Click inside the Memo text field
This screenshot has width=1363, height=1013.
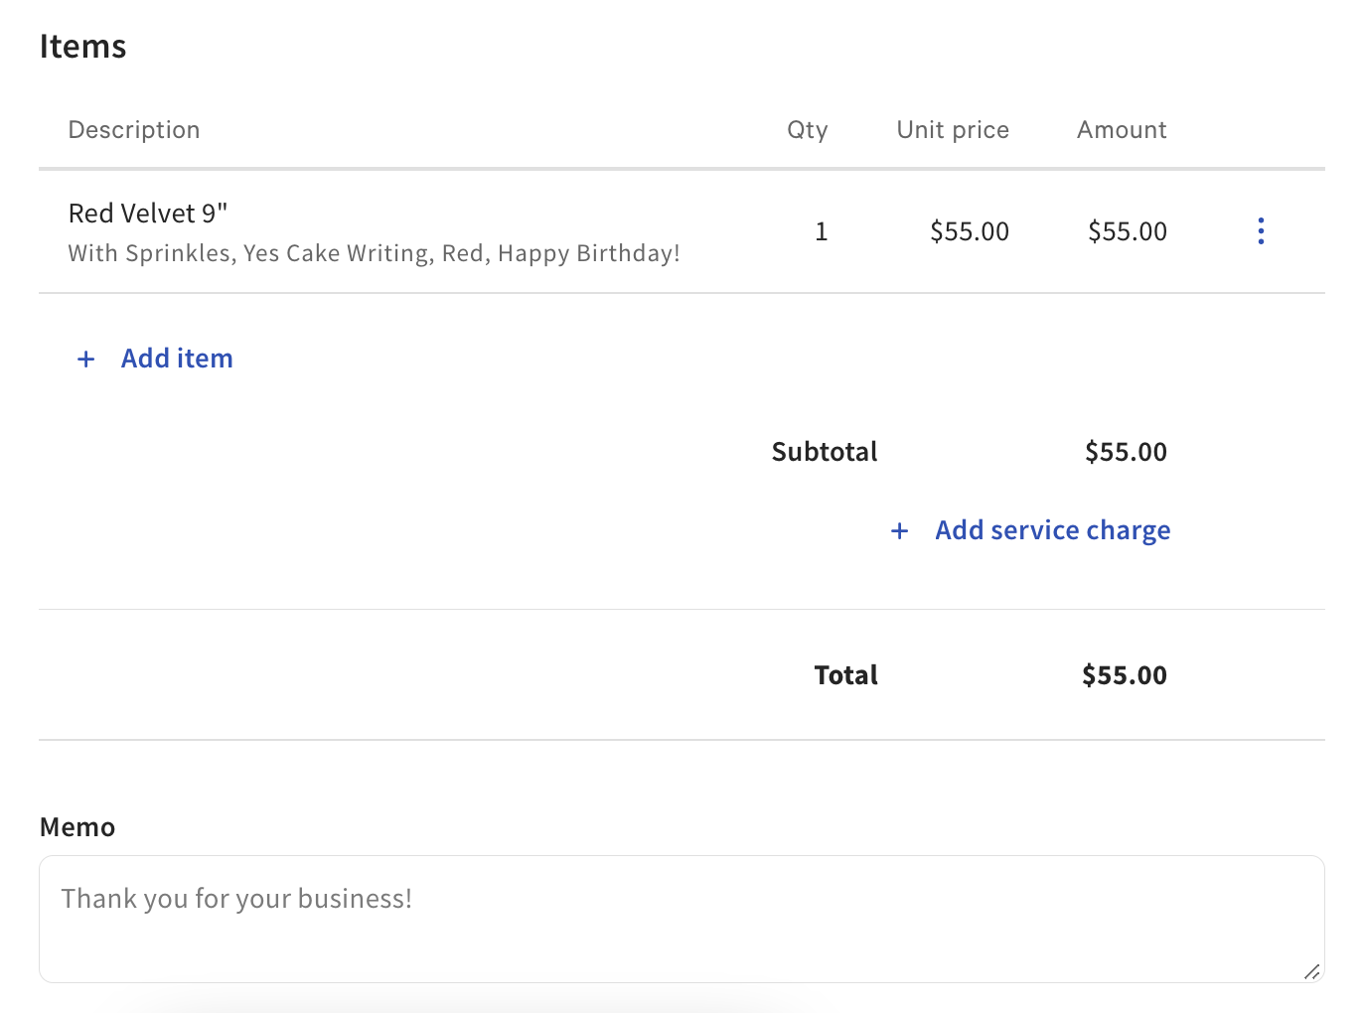tap(681, 919)
